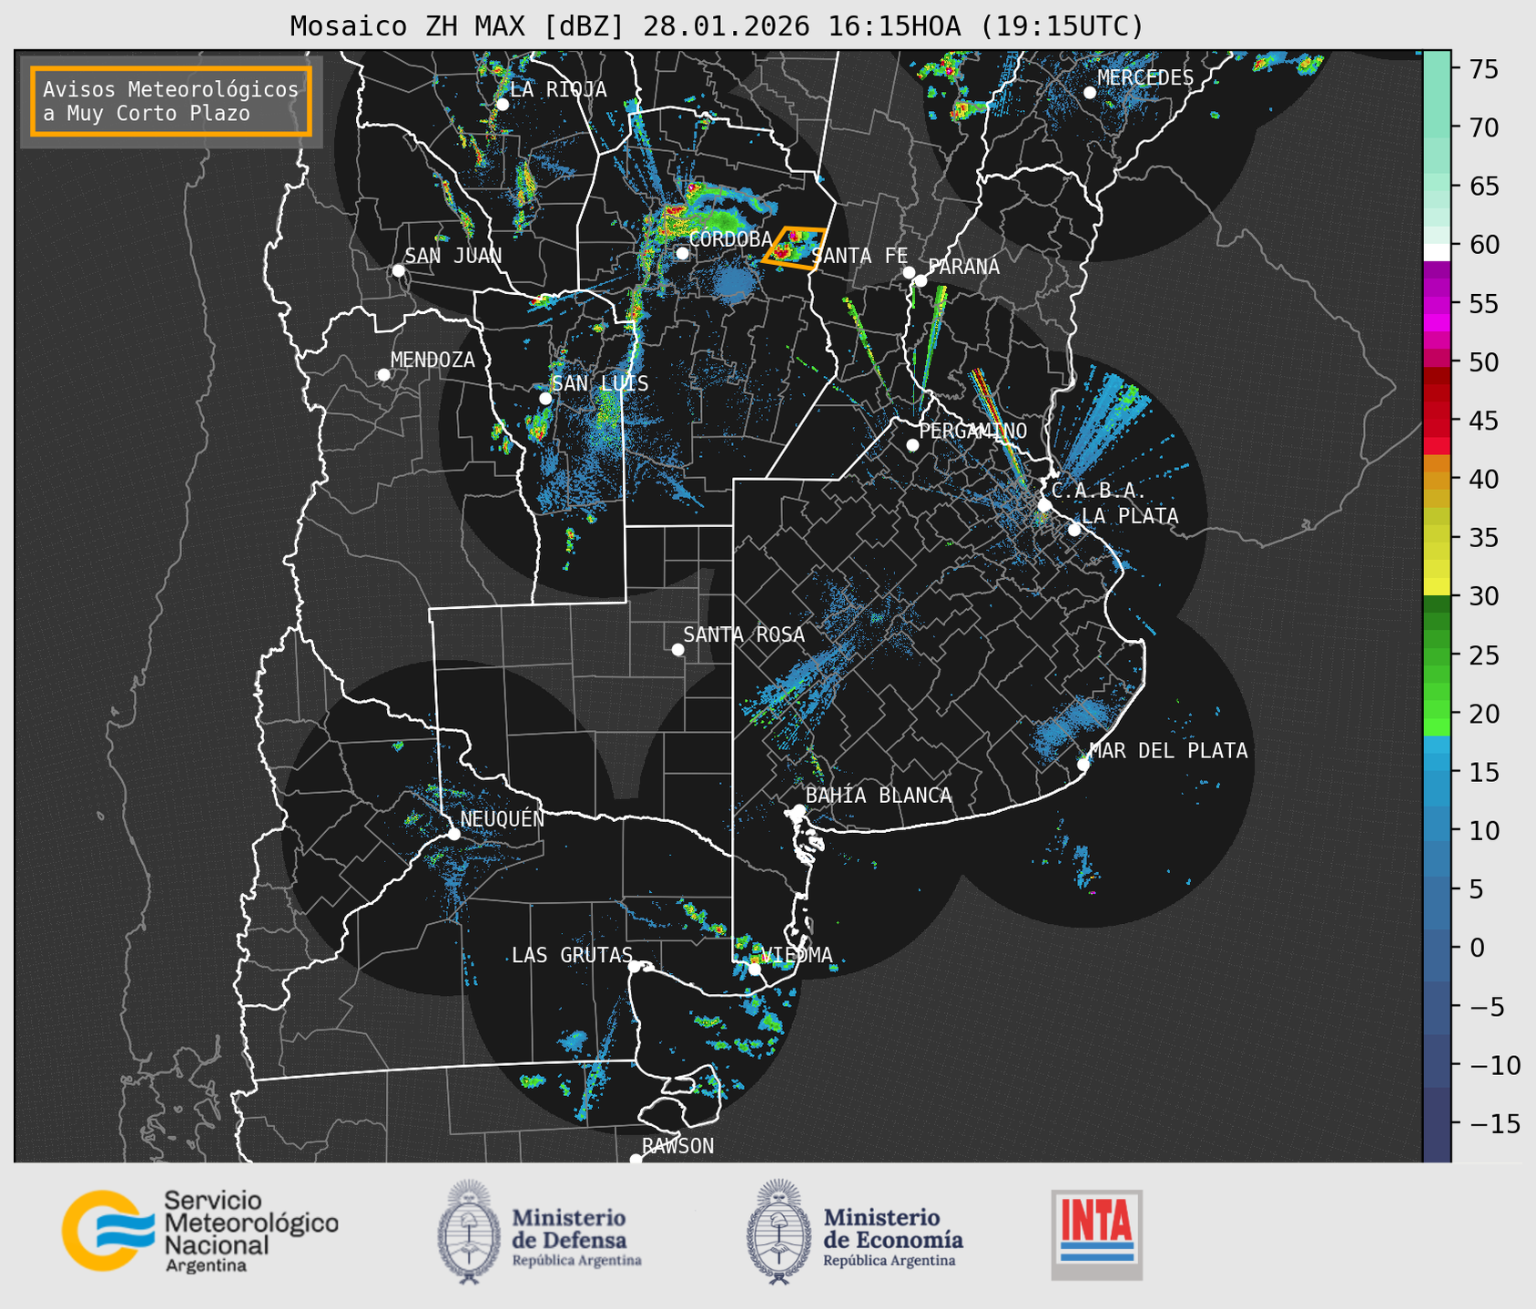The image size is (1536, 1309).
Task: Open the red INTA logo
Action: [1096, 1233]
